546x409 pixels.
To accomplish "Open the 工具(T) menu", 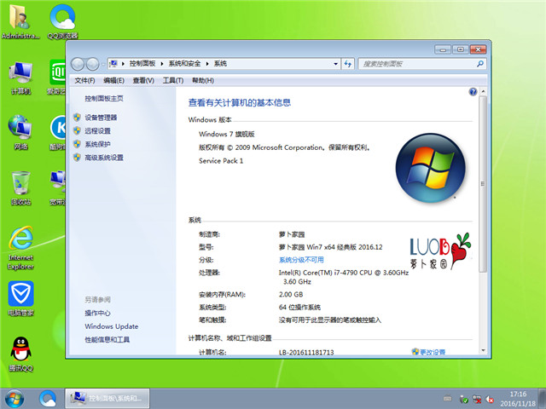I will pos(173,80).
